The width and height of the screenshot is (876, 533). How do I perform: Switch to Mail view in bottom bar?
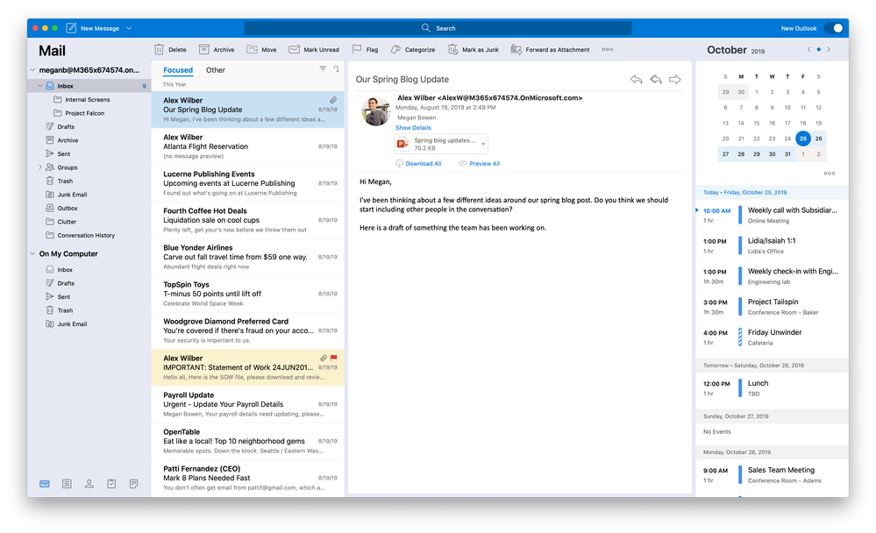[45, 484]
